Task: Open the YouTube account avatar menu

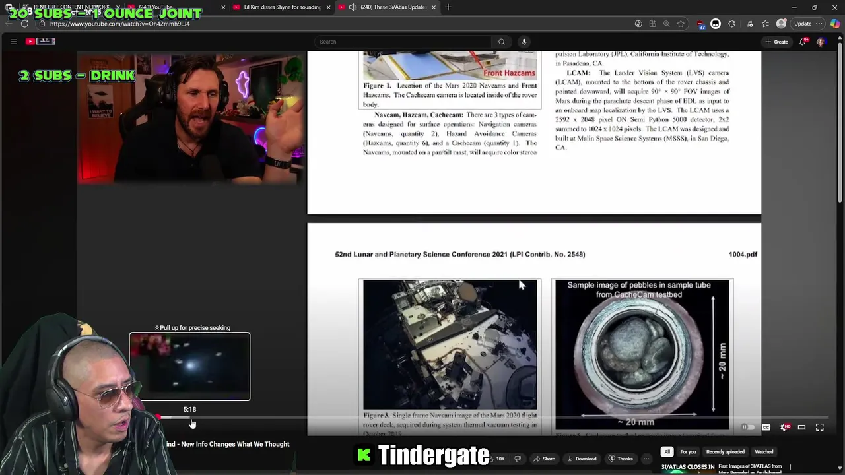Action: tap(821, 42)
